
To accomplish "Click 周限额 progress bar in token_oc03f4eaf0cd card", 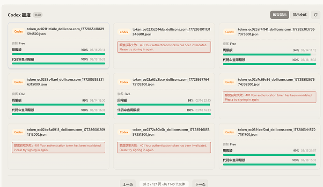I will click(x=270, y=155).
